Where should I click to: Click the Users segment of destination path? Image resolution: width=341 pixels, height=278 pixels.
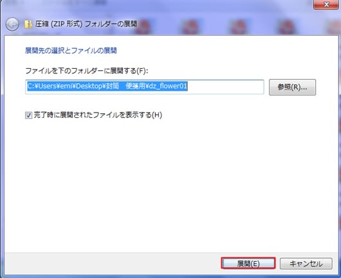[x=47, y=86]
